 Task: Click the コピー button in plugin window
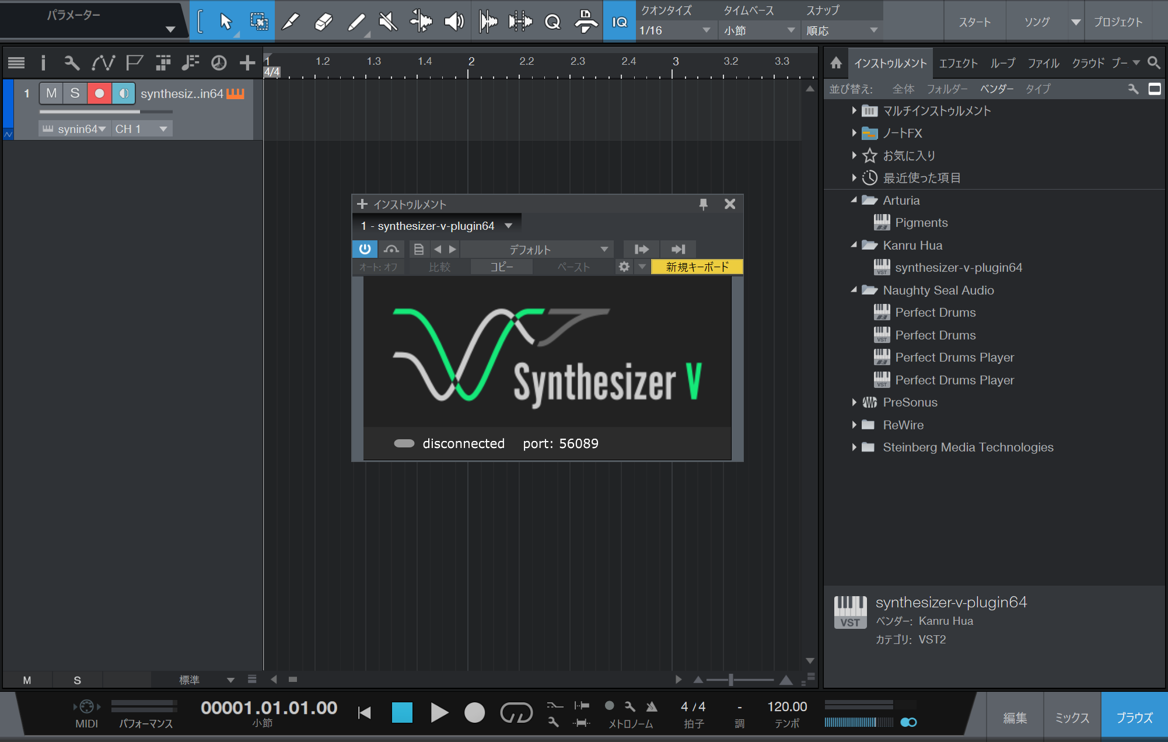point(501,267)
